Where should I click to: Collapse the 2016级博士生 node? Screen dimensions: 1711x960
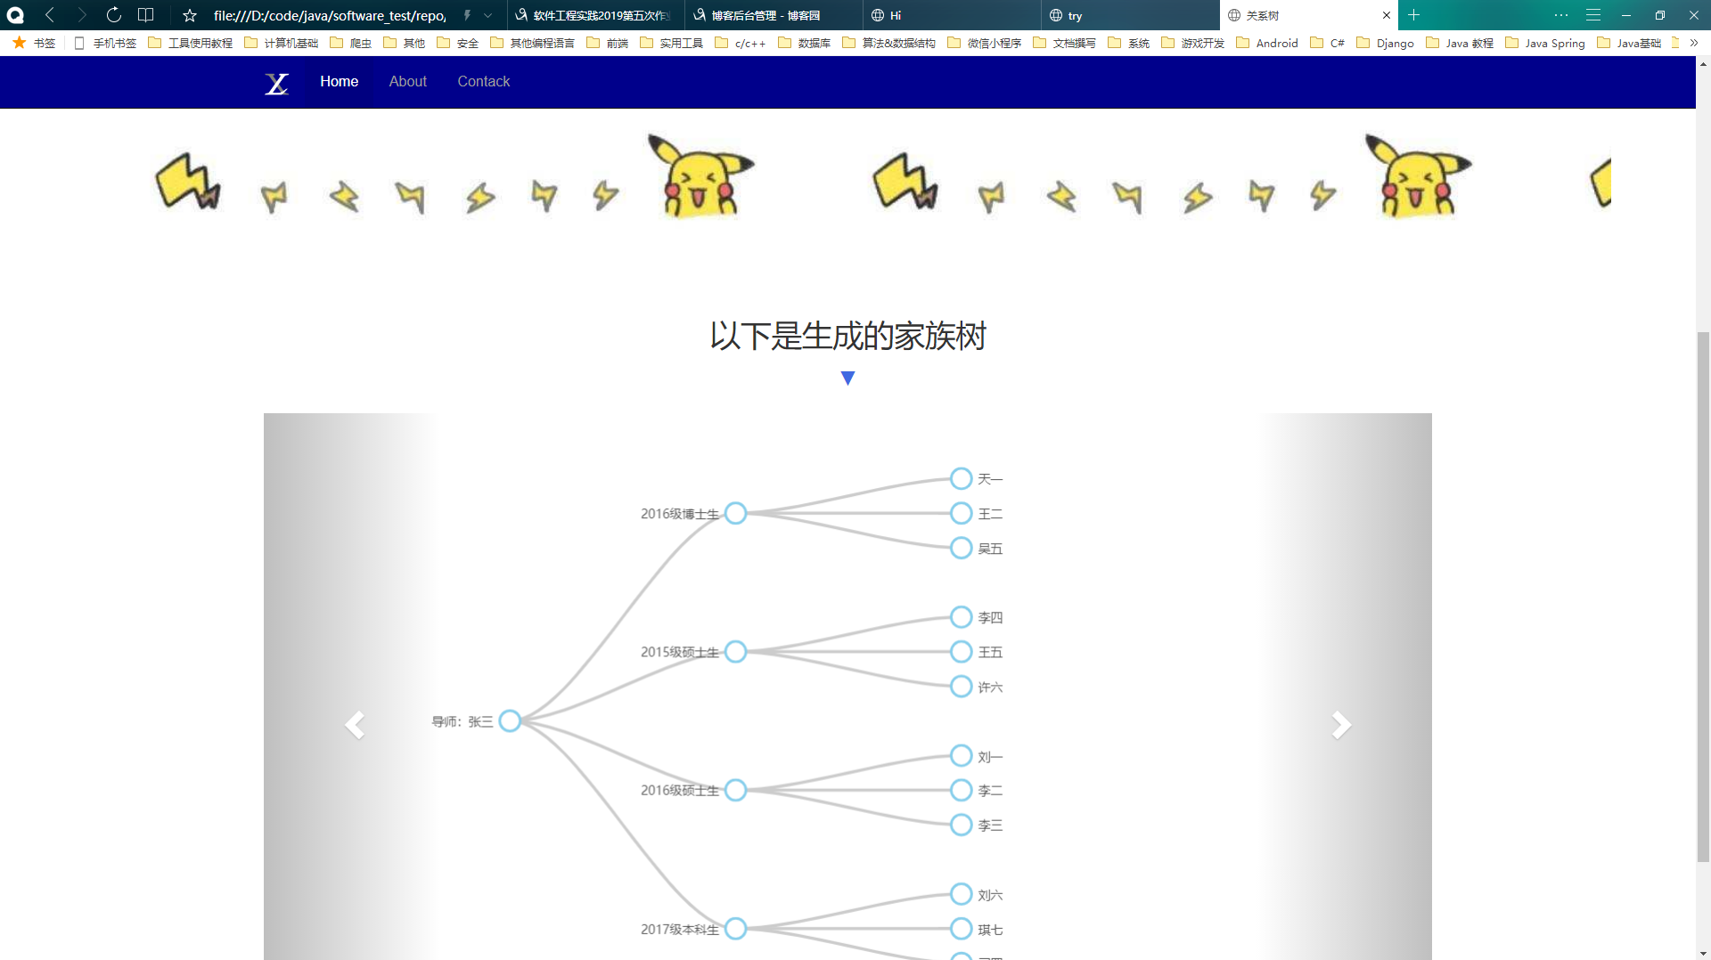click(x=735, y=513)
